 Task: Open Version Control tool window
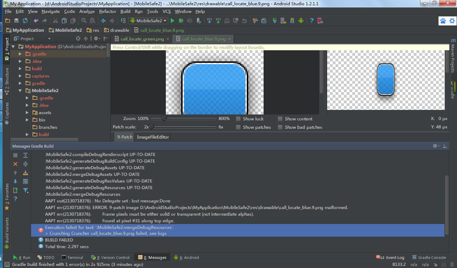pos(110,258)
